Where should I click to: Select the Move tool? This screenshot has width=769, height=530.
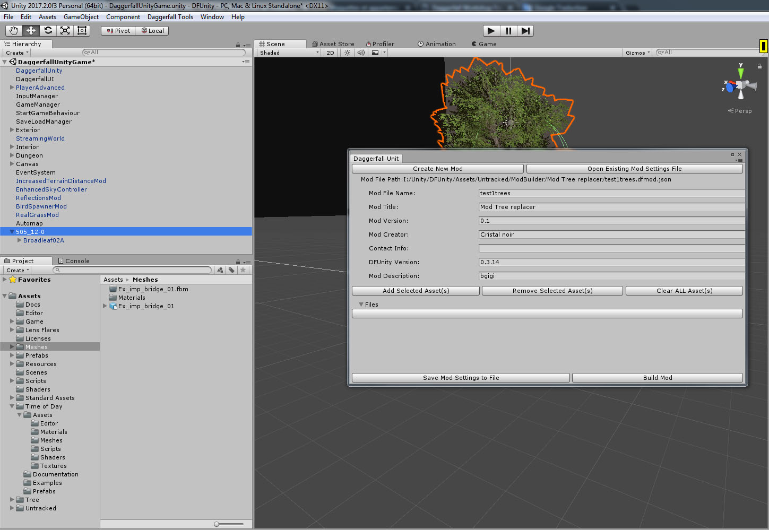(31, 31)
